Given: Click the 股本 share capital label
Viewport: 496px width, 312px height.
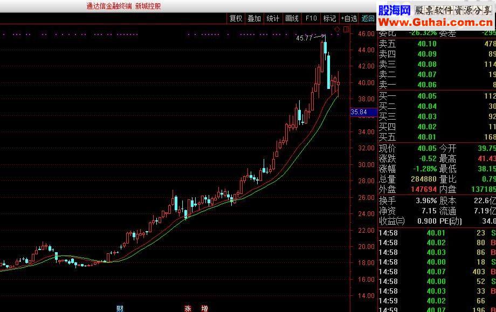Looking at the screenshot, I should [x=447, y=201].
